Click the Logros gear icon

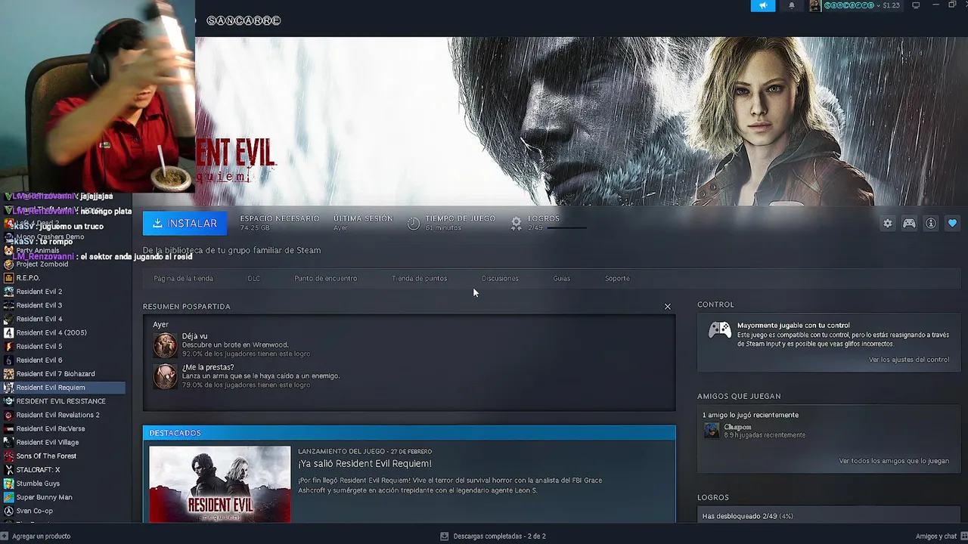pos(516,224)
